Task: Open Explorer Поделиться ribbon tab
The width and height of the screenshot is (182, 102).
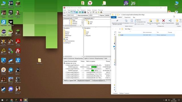Action: pyautogui.click(x=127, y=17)
